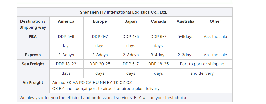Select the DDP 4-5 cell under Japan
266x104 pixels.
pyautogui.click(x=131, y=37)
